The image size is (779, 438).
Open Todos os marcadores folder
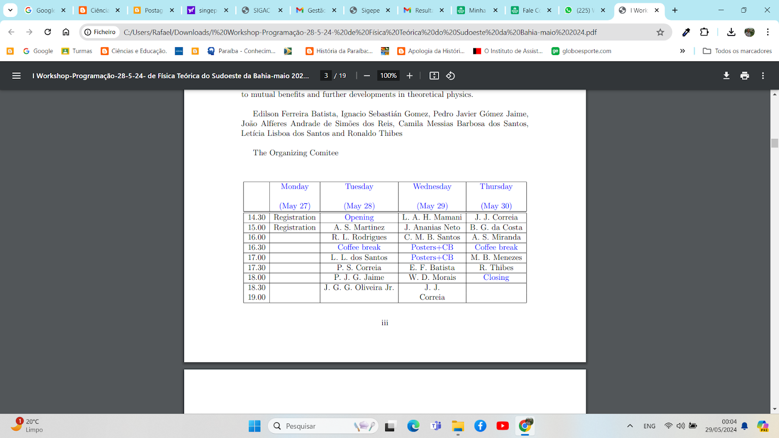click(x=737, y=51)
